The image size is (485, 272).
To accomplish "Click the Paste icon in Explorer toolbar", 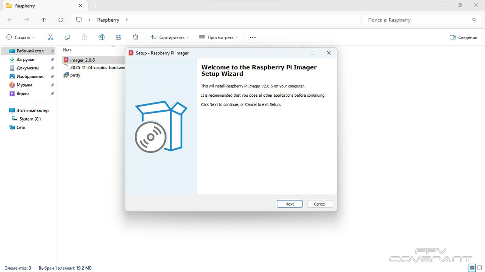I will pyautogui.click(x=84, y=37).
